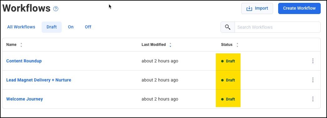Focus the Search Workflows input field
Screen dimensions: 327x118
[x=278, y=27]
